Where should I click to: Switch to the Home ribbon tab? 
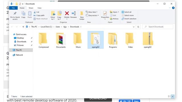pos(22,8)
